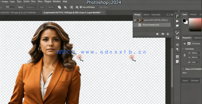Collapse the Align and Distribute section
Image resolution: width=202 pixels, height=104 pixels.
(x=183, y=69)
